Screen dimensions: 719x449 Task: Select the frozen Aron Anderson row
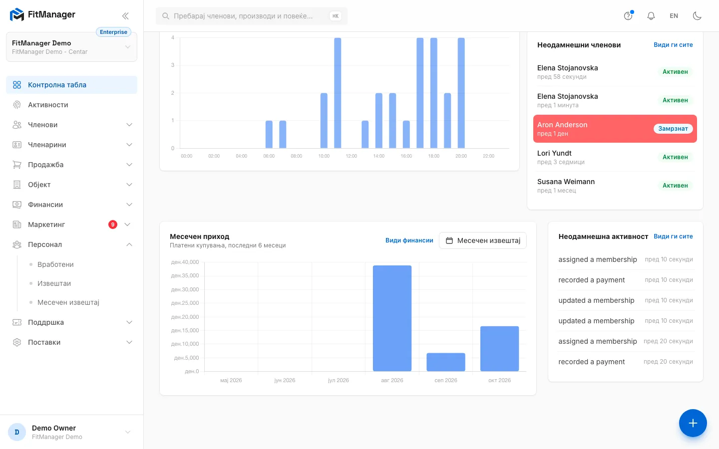[x=615, y=129]
